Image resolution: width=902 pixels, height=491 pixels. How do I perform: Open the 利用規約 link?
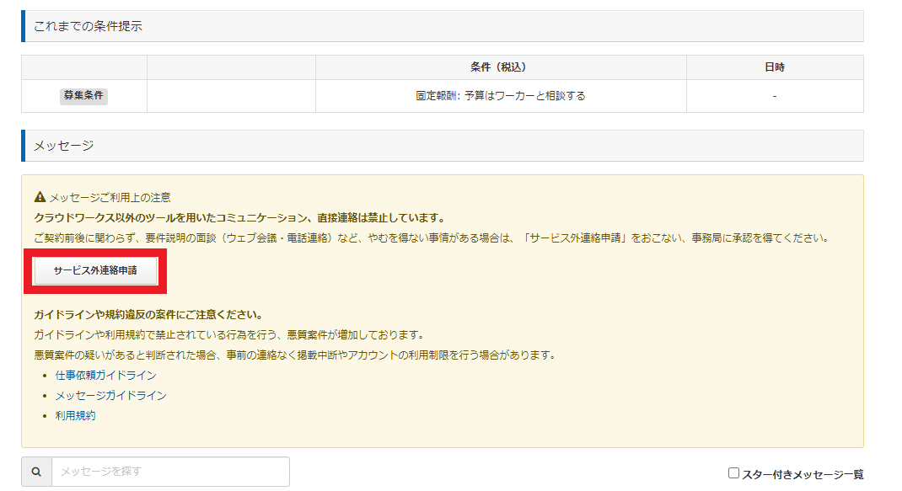75,415
